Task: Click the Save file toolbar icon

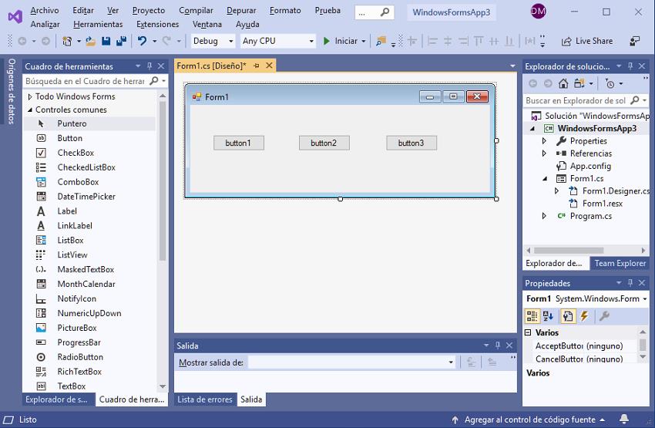Action: (106, 41)
